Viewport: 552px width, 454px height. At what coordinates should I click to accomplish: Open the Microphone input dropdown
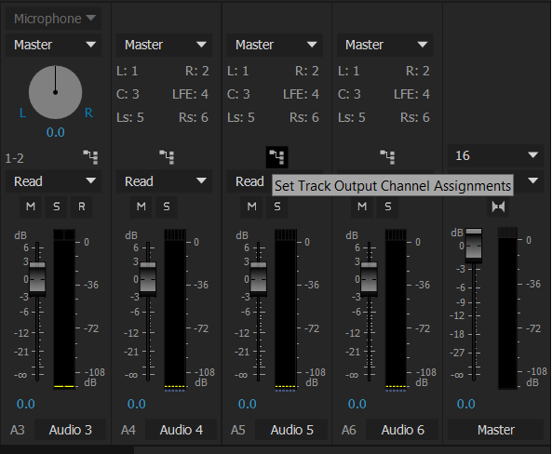tap(53, 19)
